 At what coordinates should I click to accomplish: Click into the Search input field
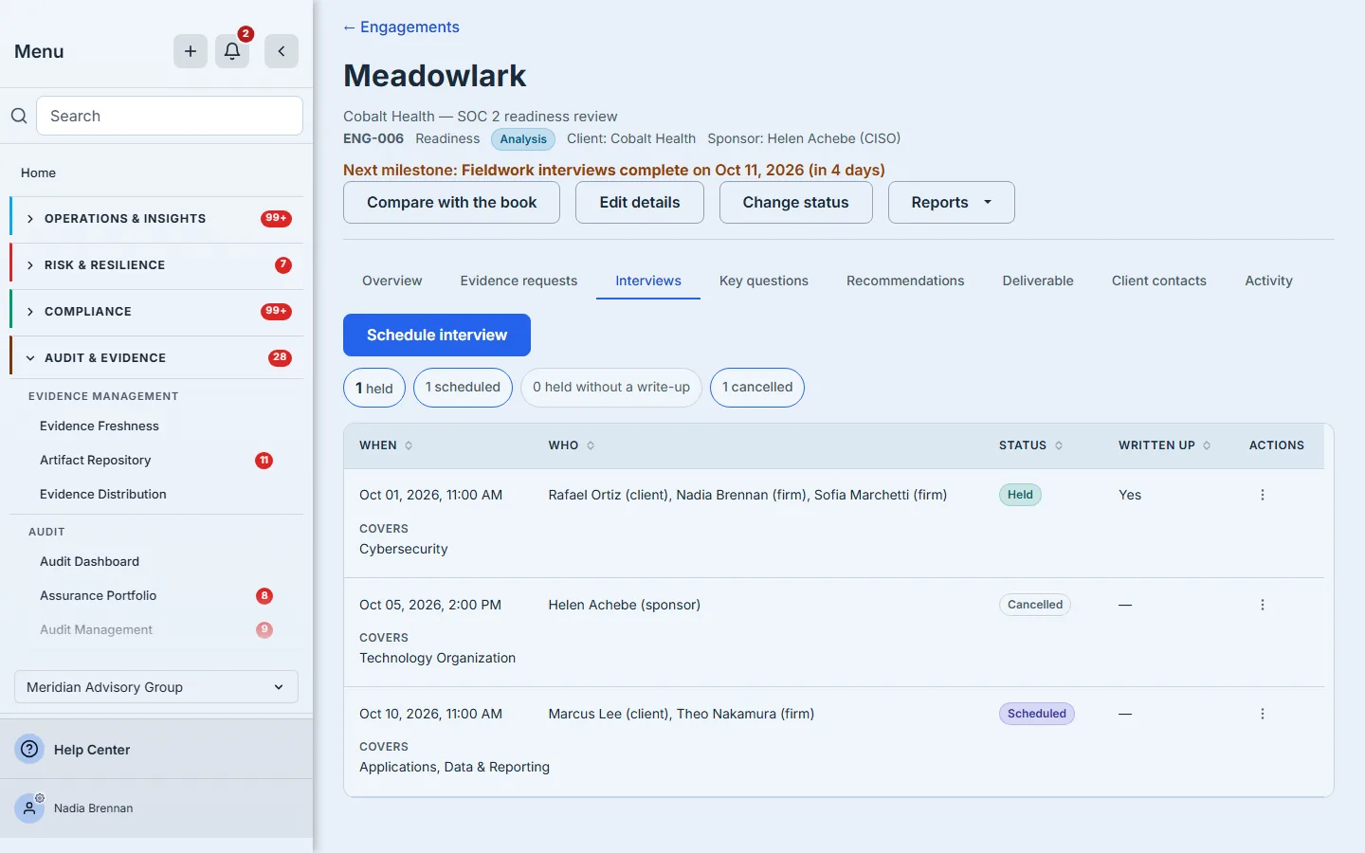point(170,116)
